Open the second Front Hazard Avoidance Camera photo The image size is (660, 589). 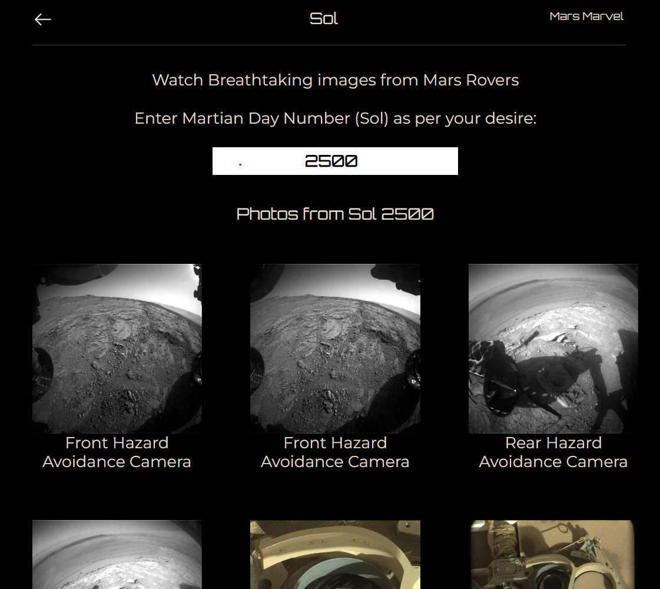click(335, 348)
